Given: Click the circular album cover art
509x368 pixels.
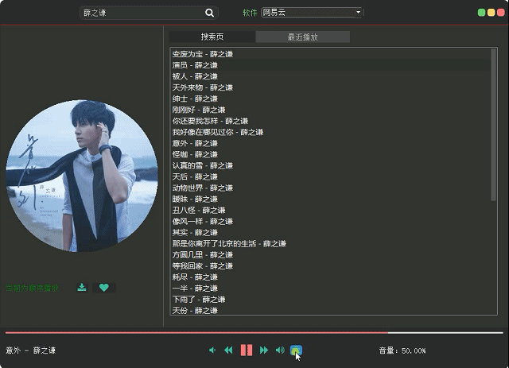Looking at the screenshot, I should (82, 176).
